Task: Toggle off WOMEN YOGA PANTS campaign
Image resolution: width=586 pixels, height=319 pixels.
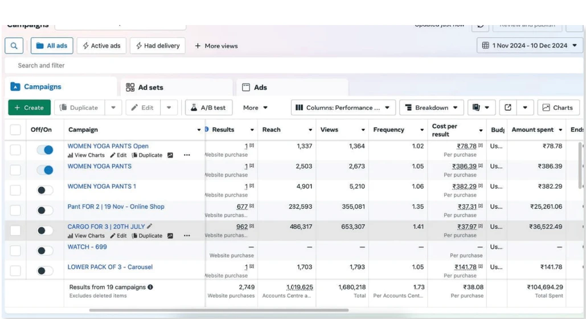Action: click(45, 170)
